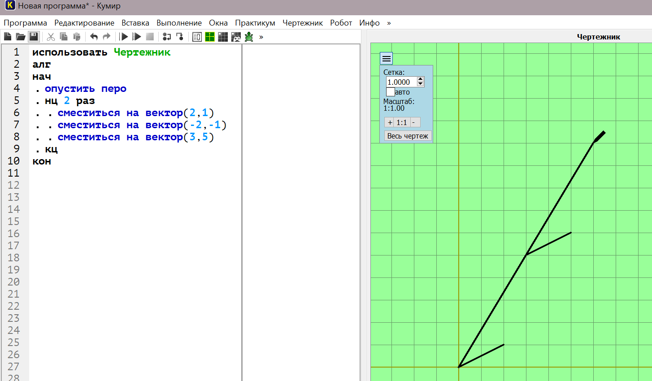The image size is (652, 381).
Task: Enable the авто grid checkbox
Action: click(391, 92)
